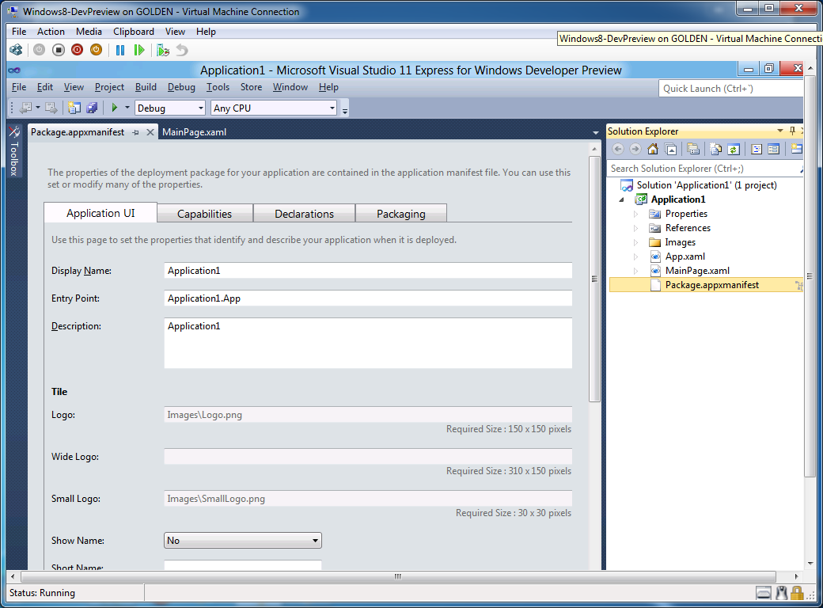This screenshot has width=823, height=608.
Task: Click the Quick Launch search box
Action: click(x=730, y=88)
